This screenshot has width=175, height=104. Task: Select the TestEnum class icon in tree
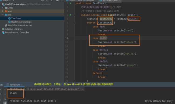click(9, 18)
